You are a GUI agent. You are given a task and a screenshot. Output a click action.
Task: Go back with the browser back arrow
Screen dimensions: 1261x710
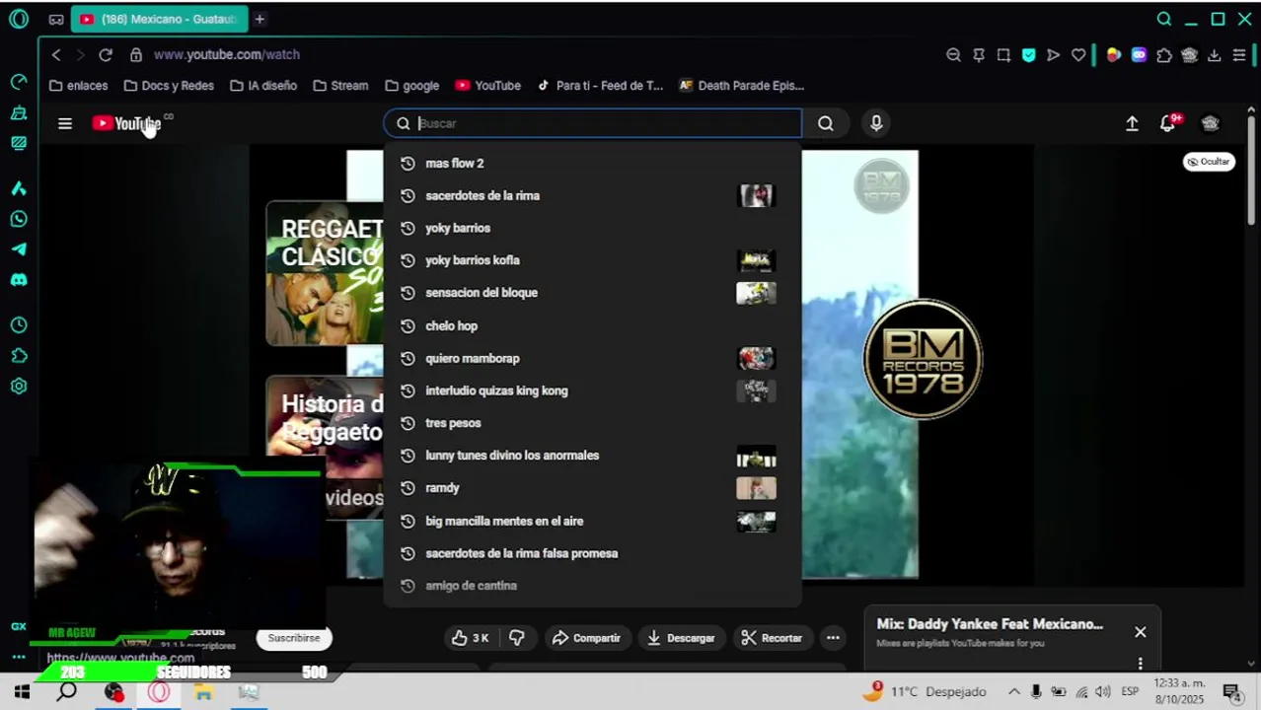point(56,55)
